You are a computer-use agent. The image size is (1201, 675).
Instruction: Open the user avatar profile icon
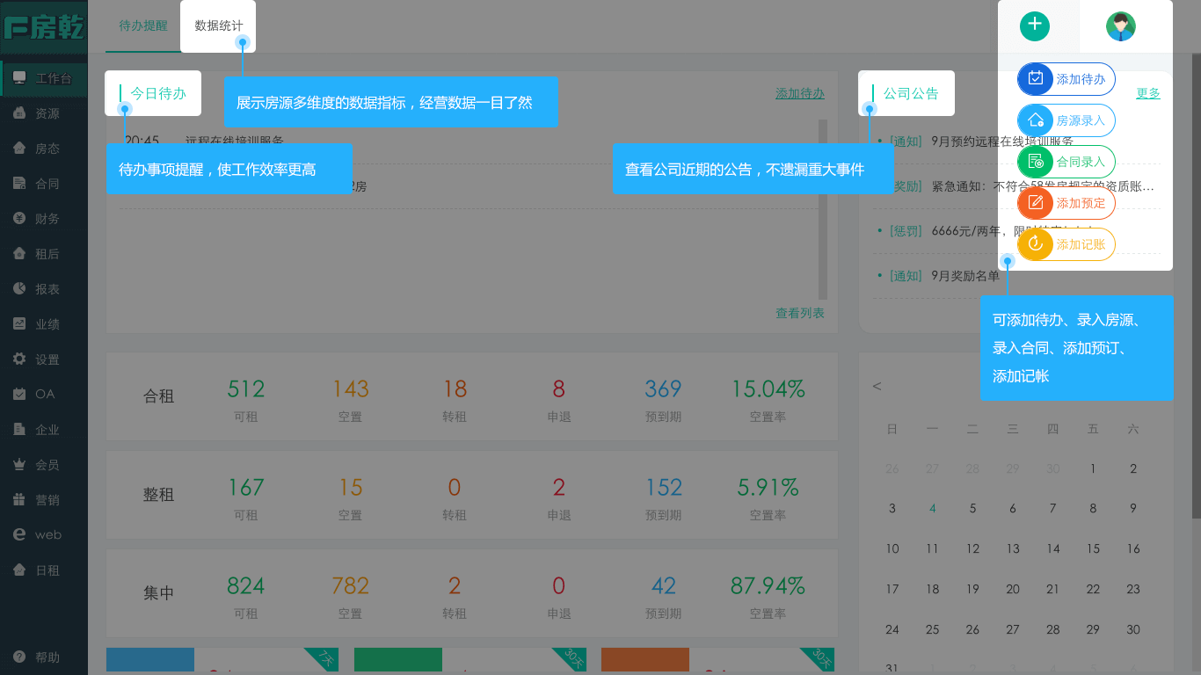pyautogui.click(x=1120, y=26)
